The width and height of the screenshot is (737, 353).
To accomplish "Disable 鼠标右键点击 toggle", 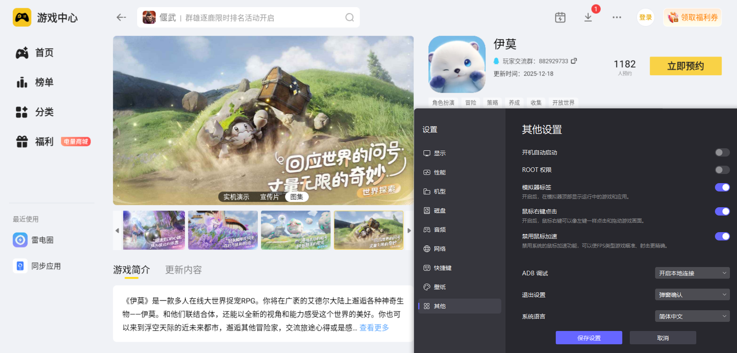I will coord(722,211).
